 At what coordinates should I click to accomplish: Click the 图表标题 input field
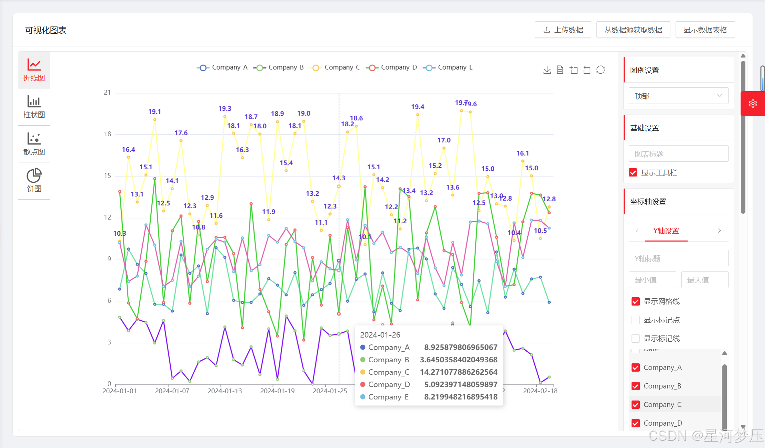click(678, 153)
